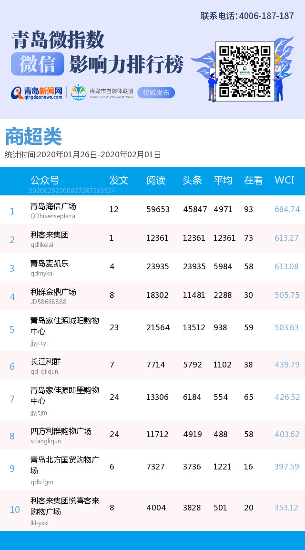
Task: Sort by the 阅读 column header
Action: [156, 180]
